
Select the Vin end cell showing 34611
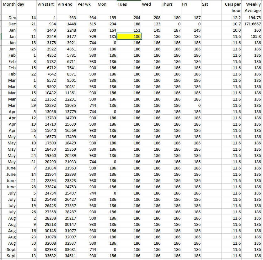point(66,256)
